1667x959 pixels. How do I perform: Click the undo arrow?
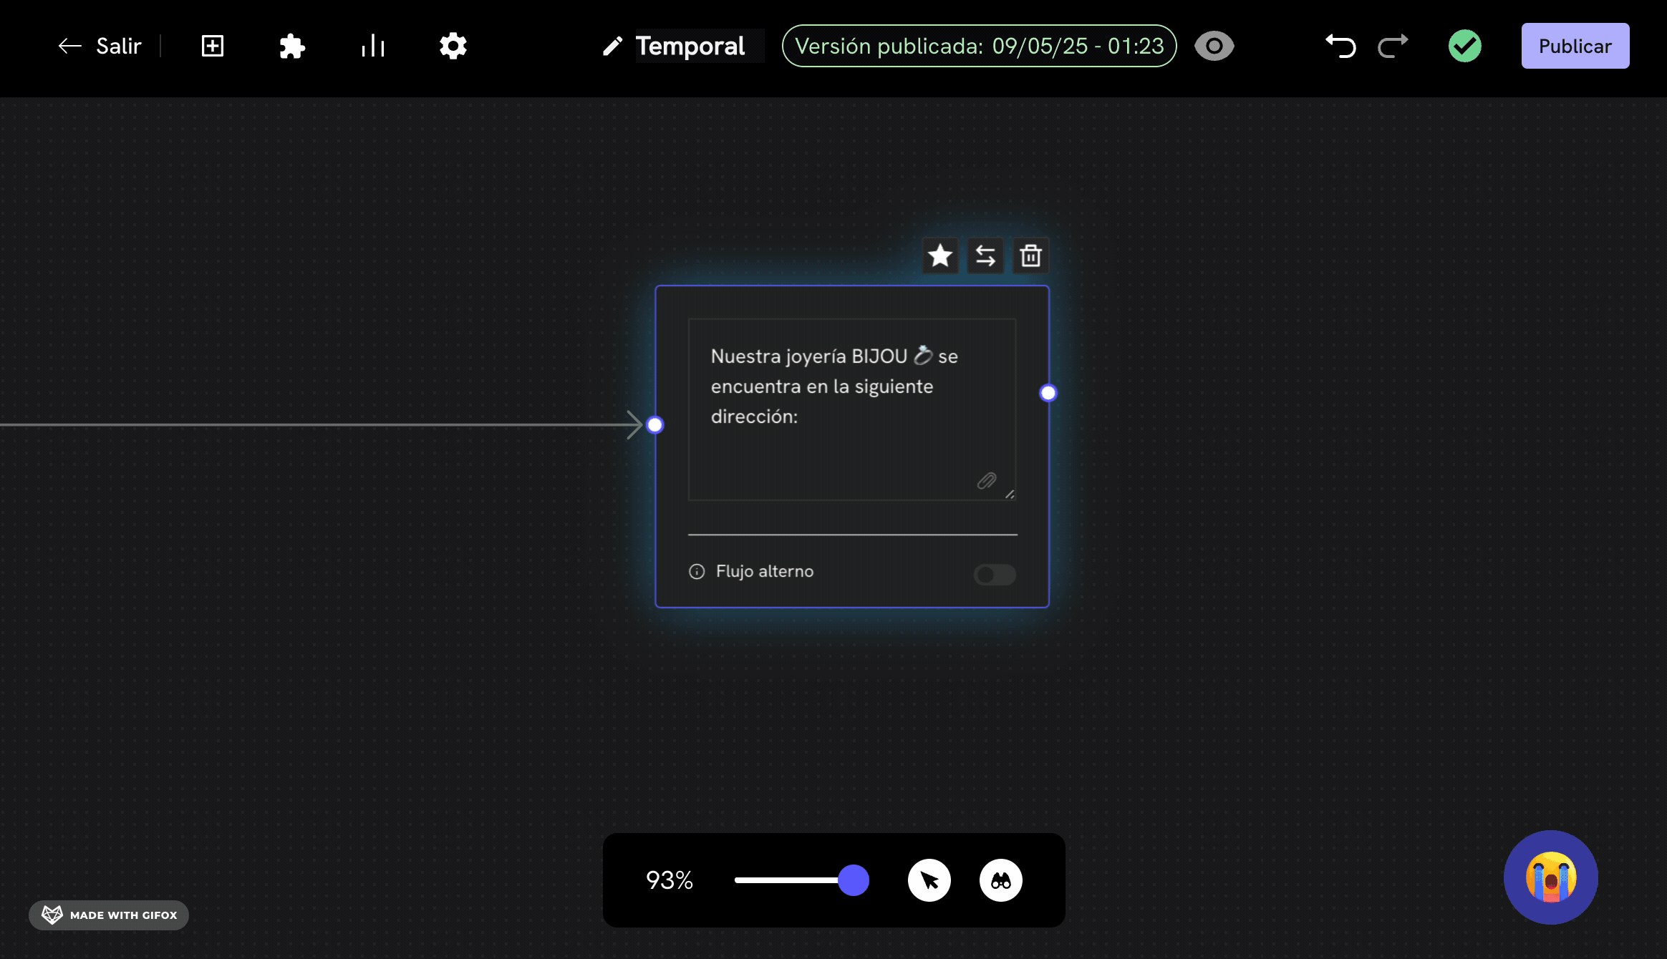(x=1340, y=47)
